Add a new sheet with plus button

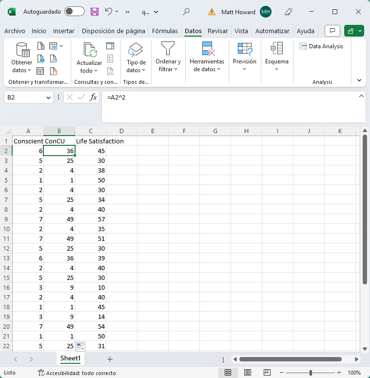[x=110, y=359]
